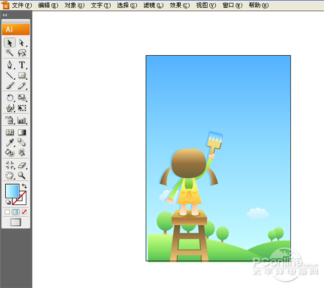
Task: Click the orange Ai logo header
Action: (x=16, y=30)
